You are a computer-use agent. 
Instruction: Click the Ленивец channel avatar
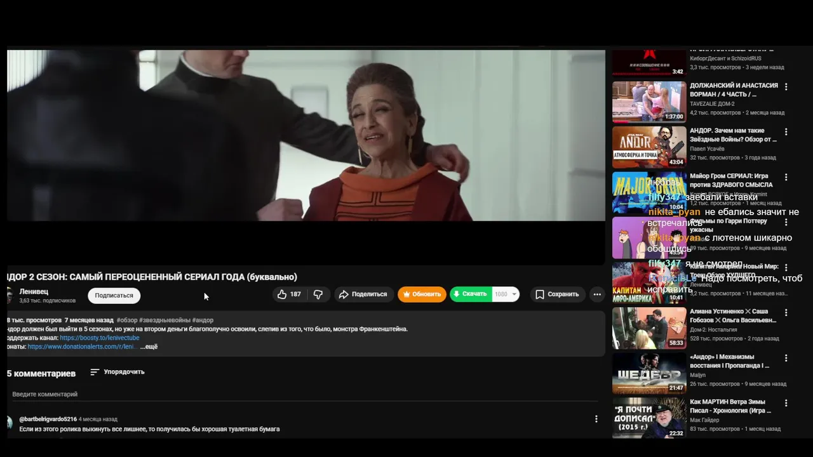click(9, 296)
